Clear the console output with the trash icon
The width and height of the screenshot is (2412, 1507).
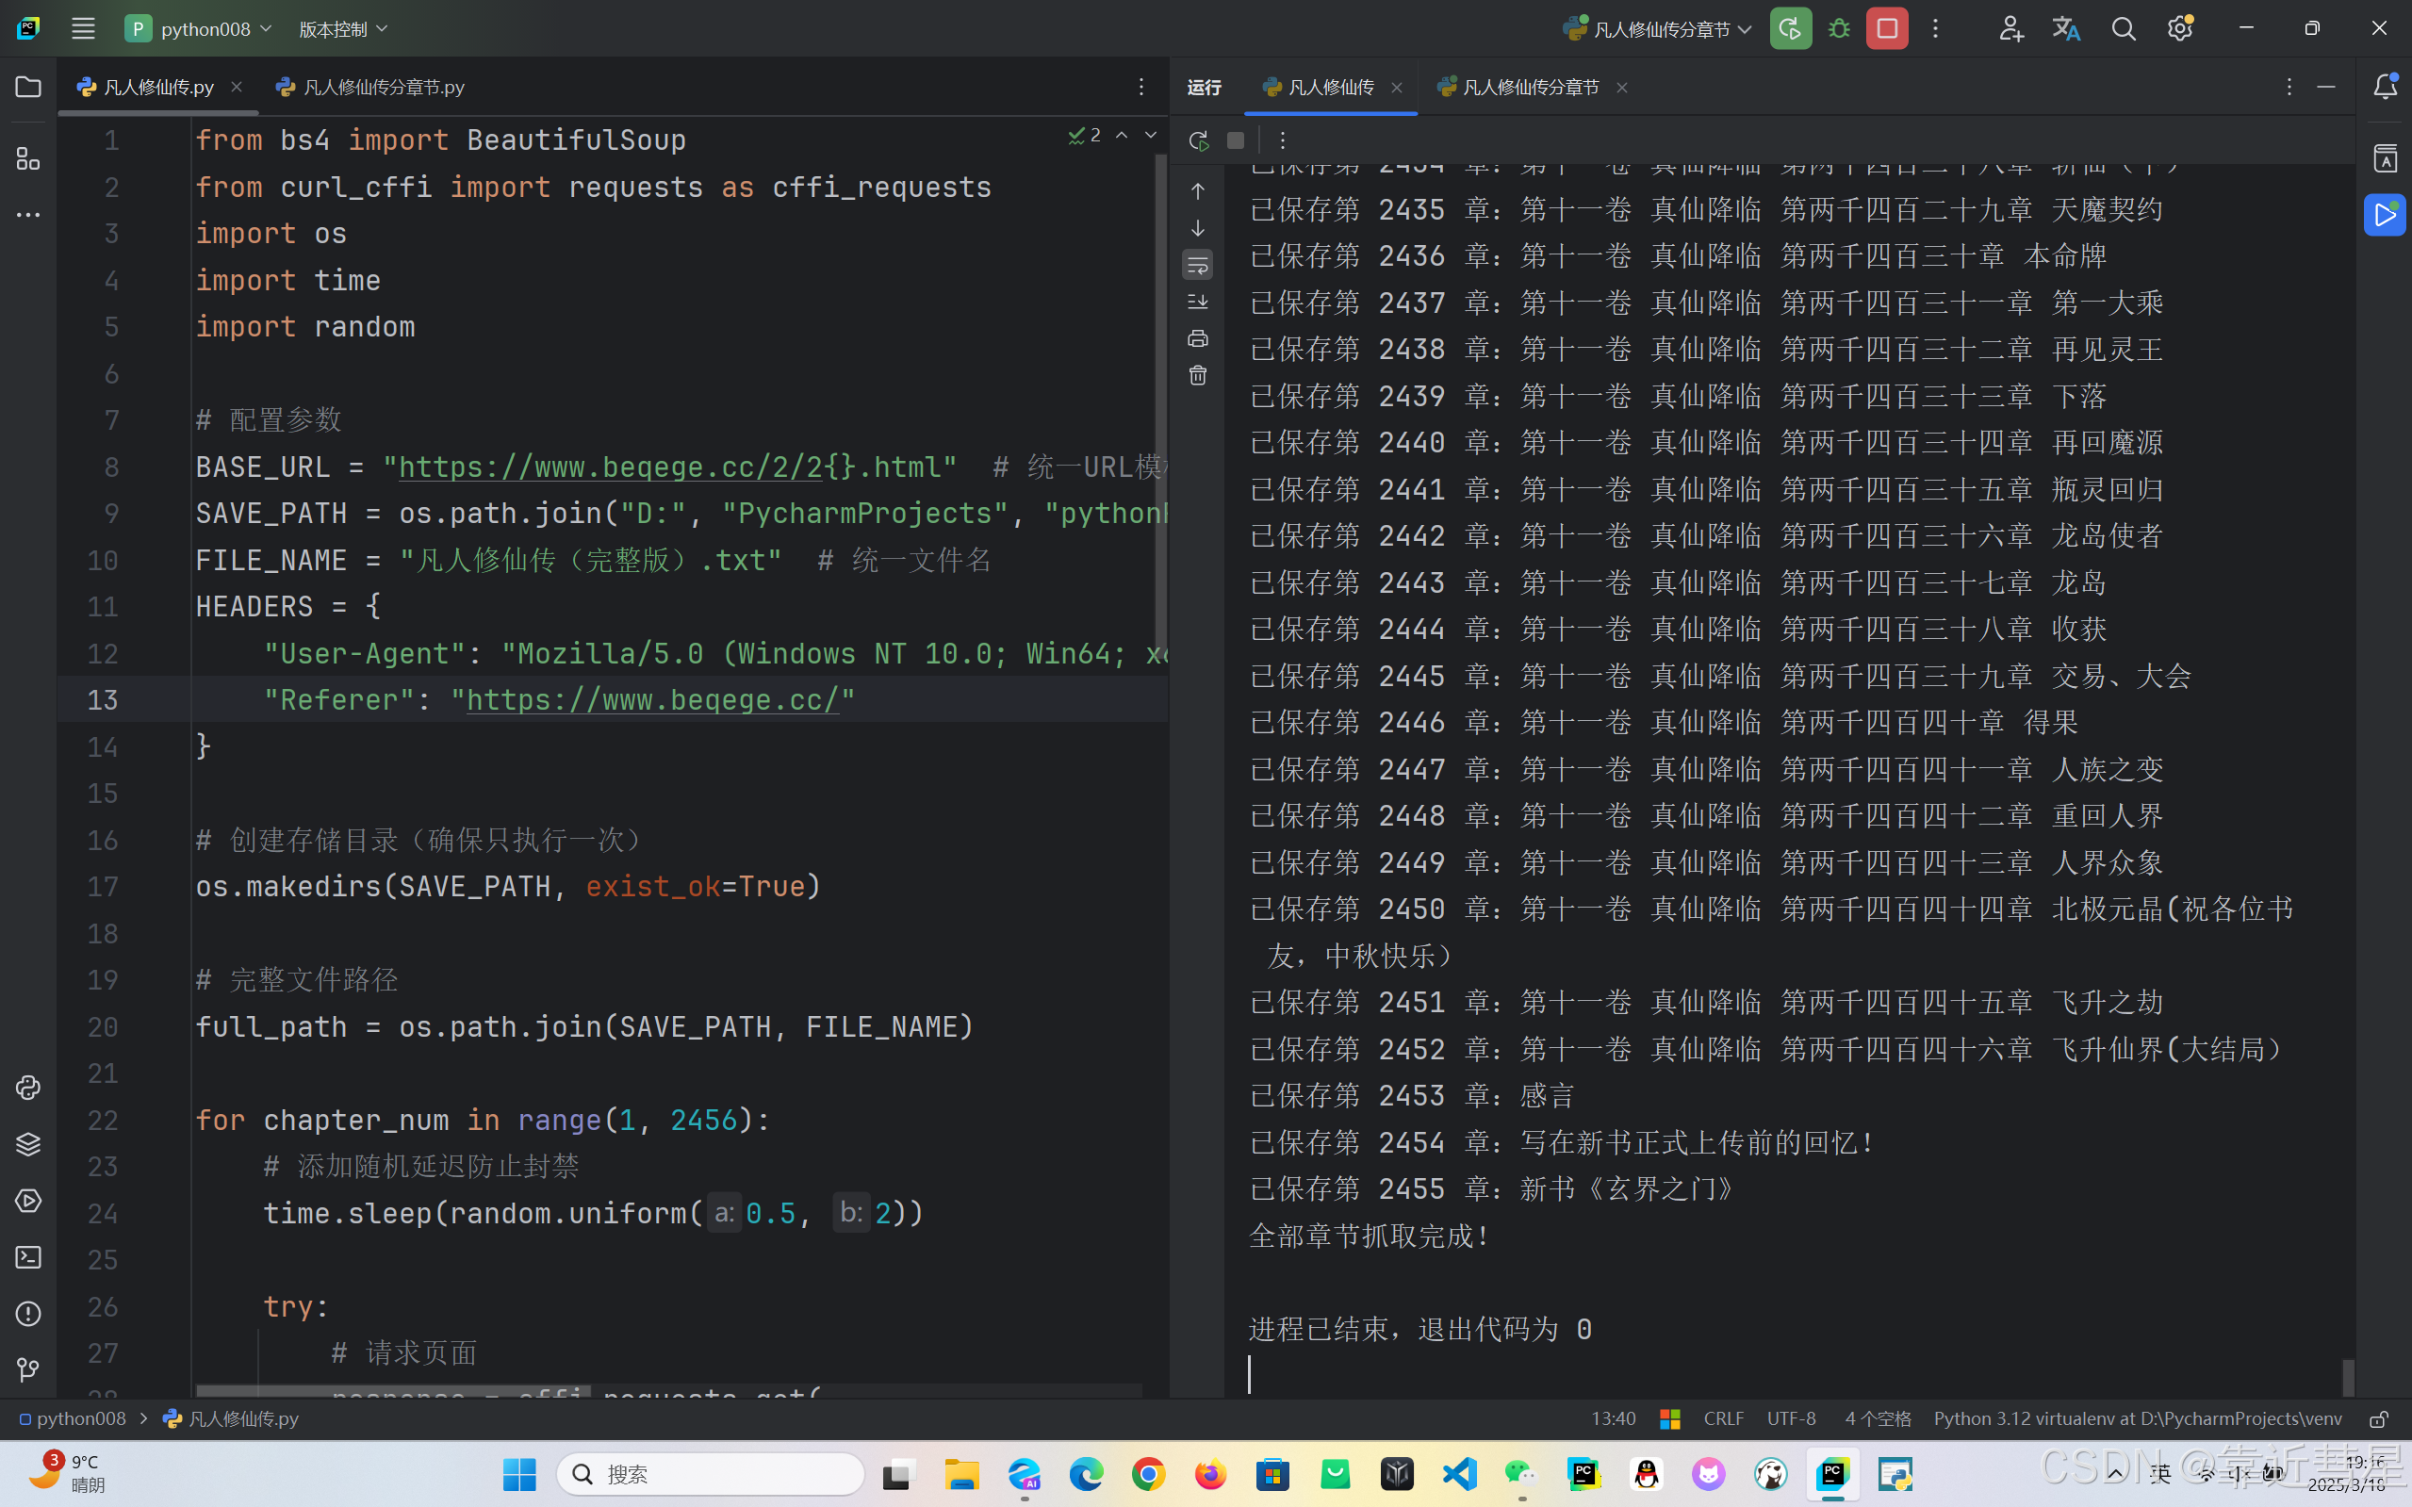pos(1198,376)
